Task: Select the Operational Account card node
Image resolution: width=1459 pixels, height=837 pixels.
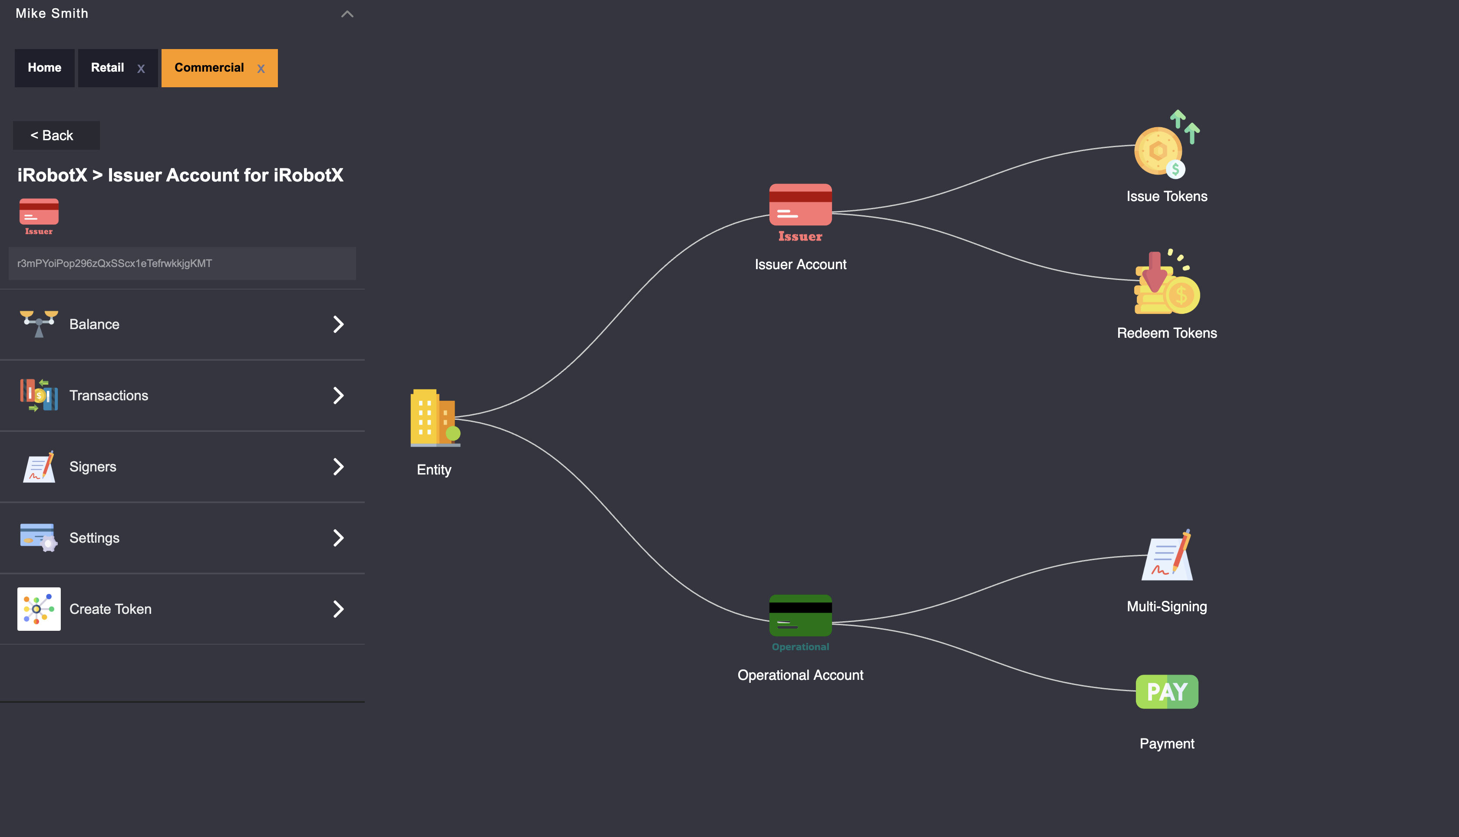Action: (800, 616)
